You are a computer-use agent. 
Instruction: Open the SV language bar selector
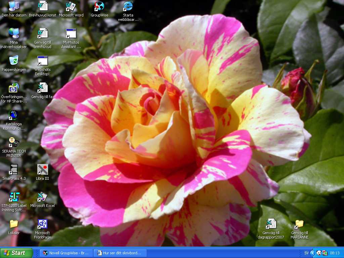306,253
